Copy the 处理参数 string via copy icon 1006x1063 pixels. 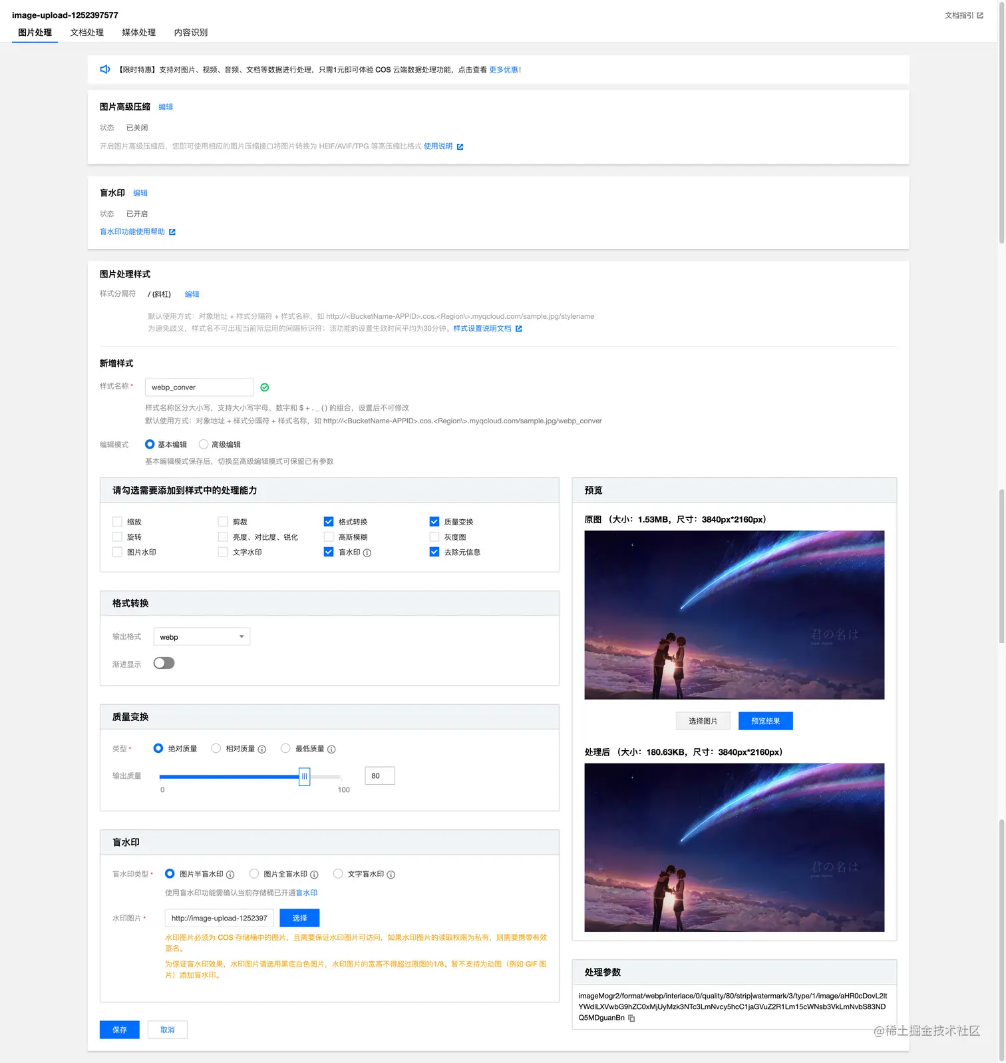point(631,1018)
